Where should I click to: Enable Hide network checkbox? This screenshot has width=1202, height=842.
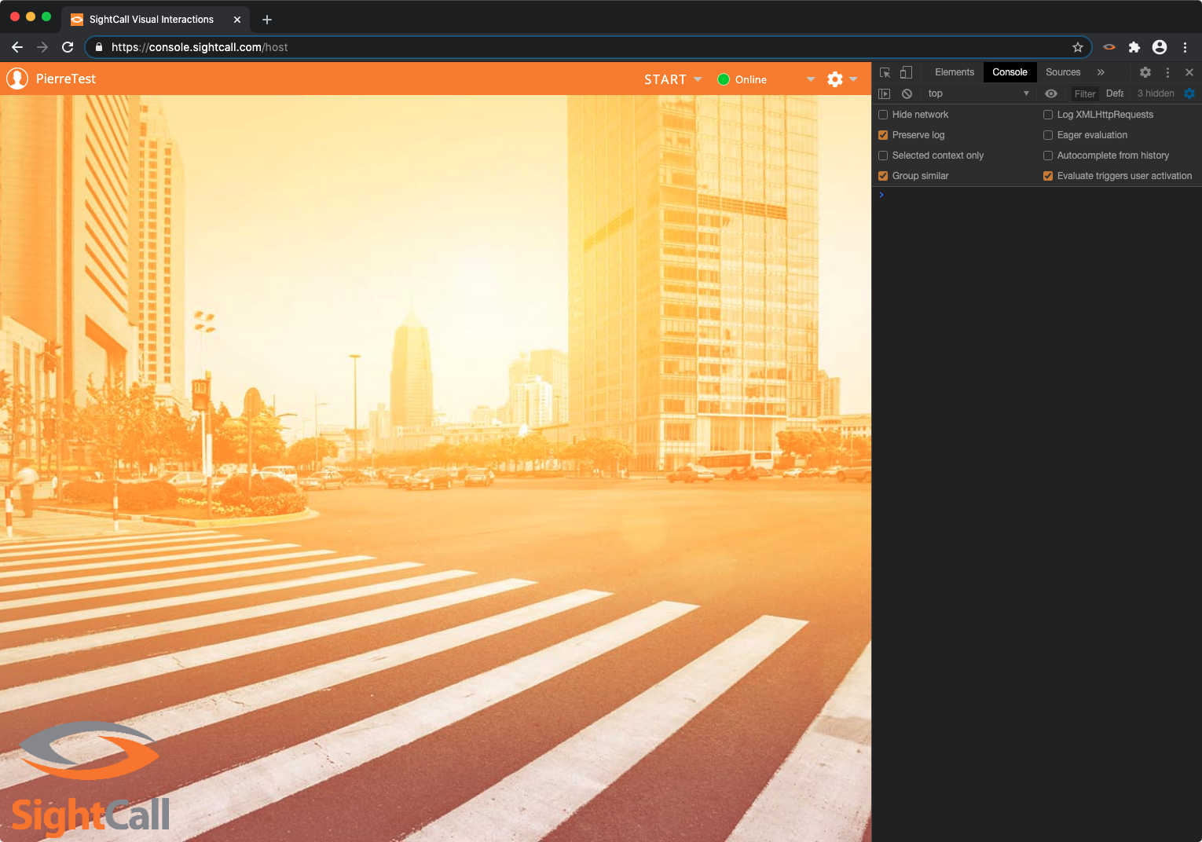[883, 115]
